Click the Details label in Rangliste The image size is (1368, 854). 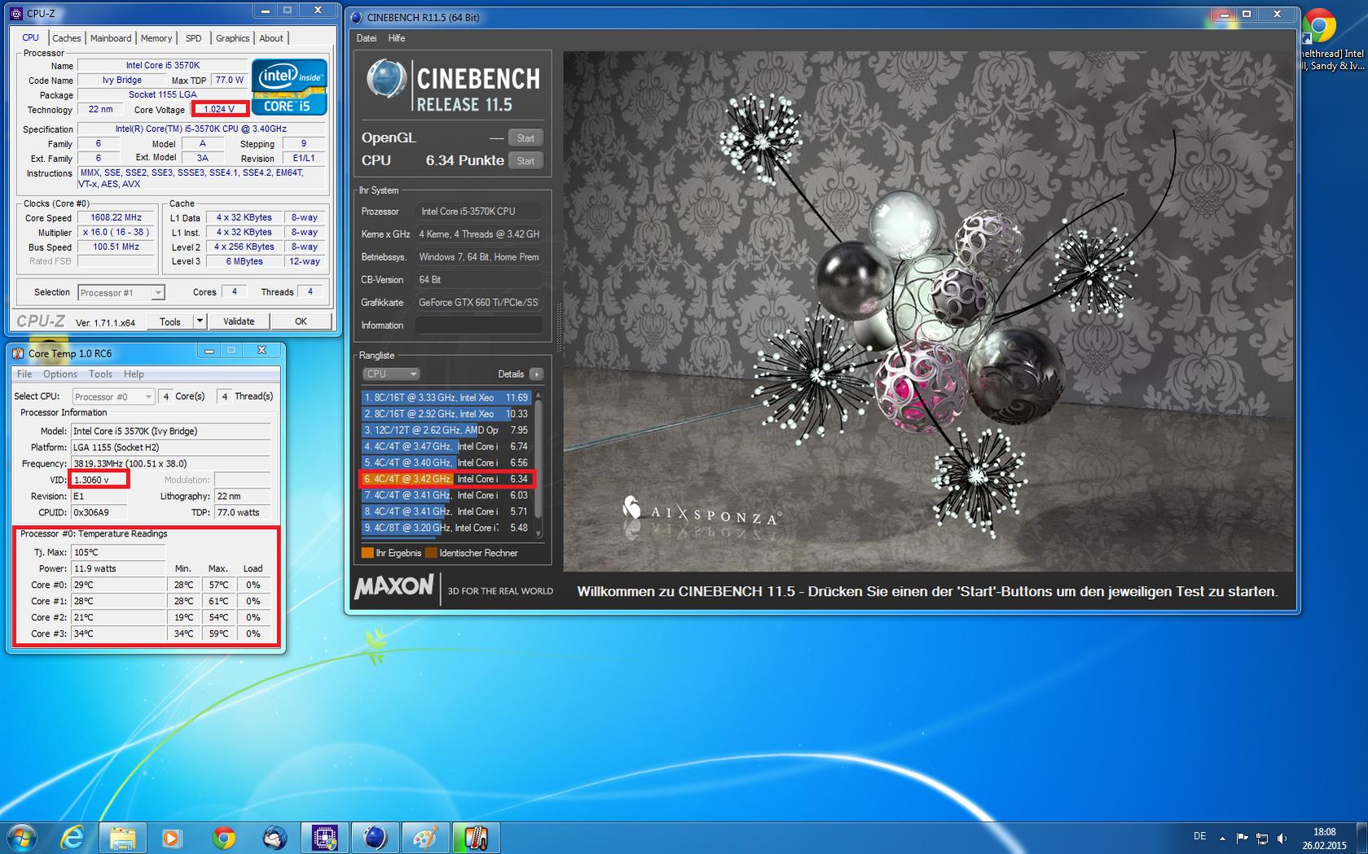point(511,374)
